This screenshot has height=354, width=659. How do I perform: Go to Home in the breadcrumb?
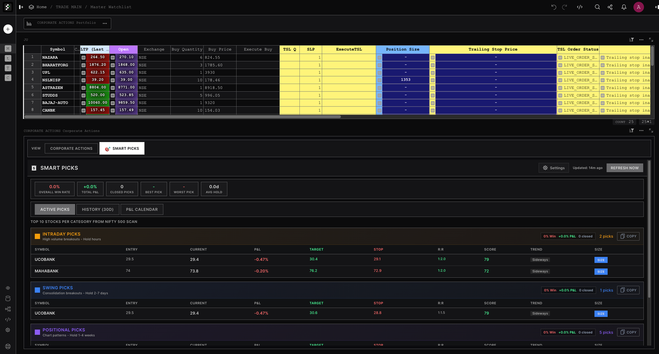pyautogui.click(x=41, y=7)
